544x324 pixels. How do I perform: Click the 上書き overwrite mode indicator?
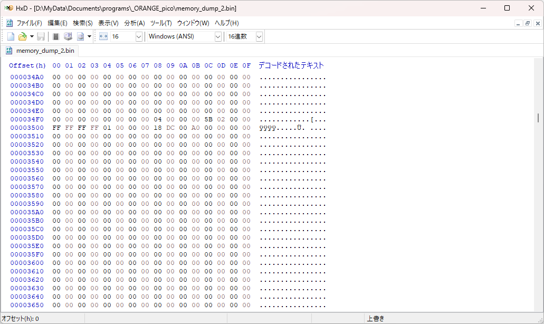tap(376, 318)
